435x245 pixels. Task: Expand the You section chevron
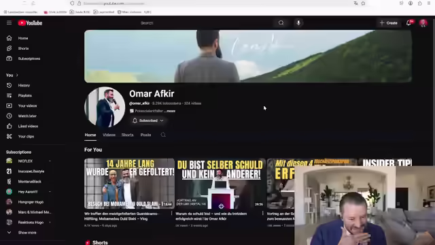click(x=17, y=75)
